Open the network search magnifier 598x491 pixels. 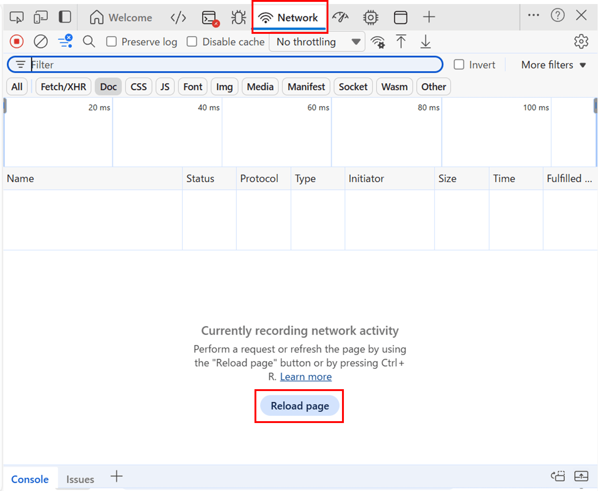point(89,42)
